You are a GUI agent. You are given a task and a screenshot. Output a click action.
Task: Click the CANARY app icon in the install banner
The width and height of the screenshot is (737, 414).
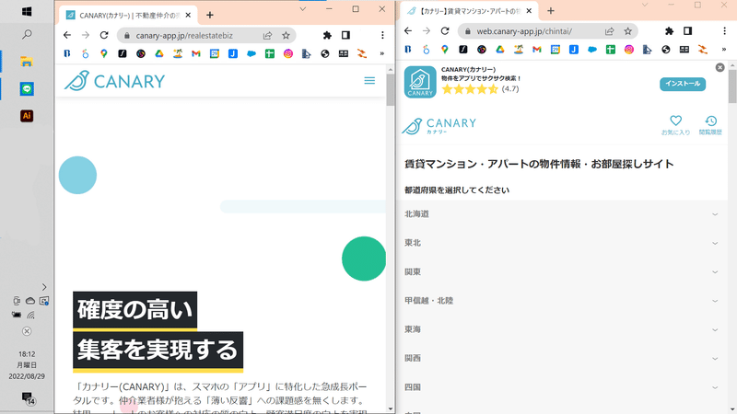coord(420,82)
